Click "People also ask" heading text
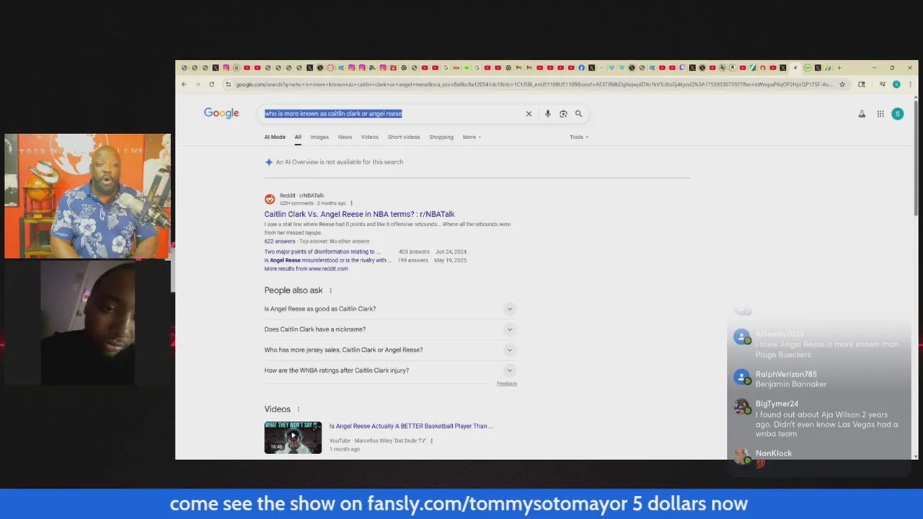The image size is (923, 519). 293,290
